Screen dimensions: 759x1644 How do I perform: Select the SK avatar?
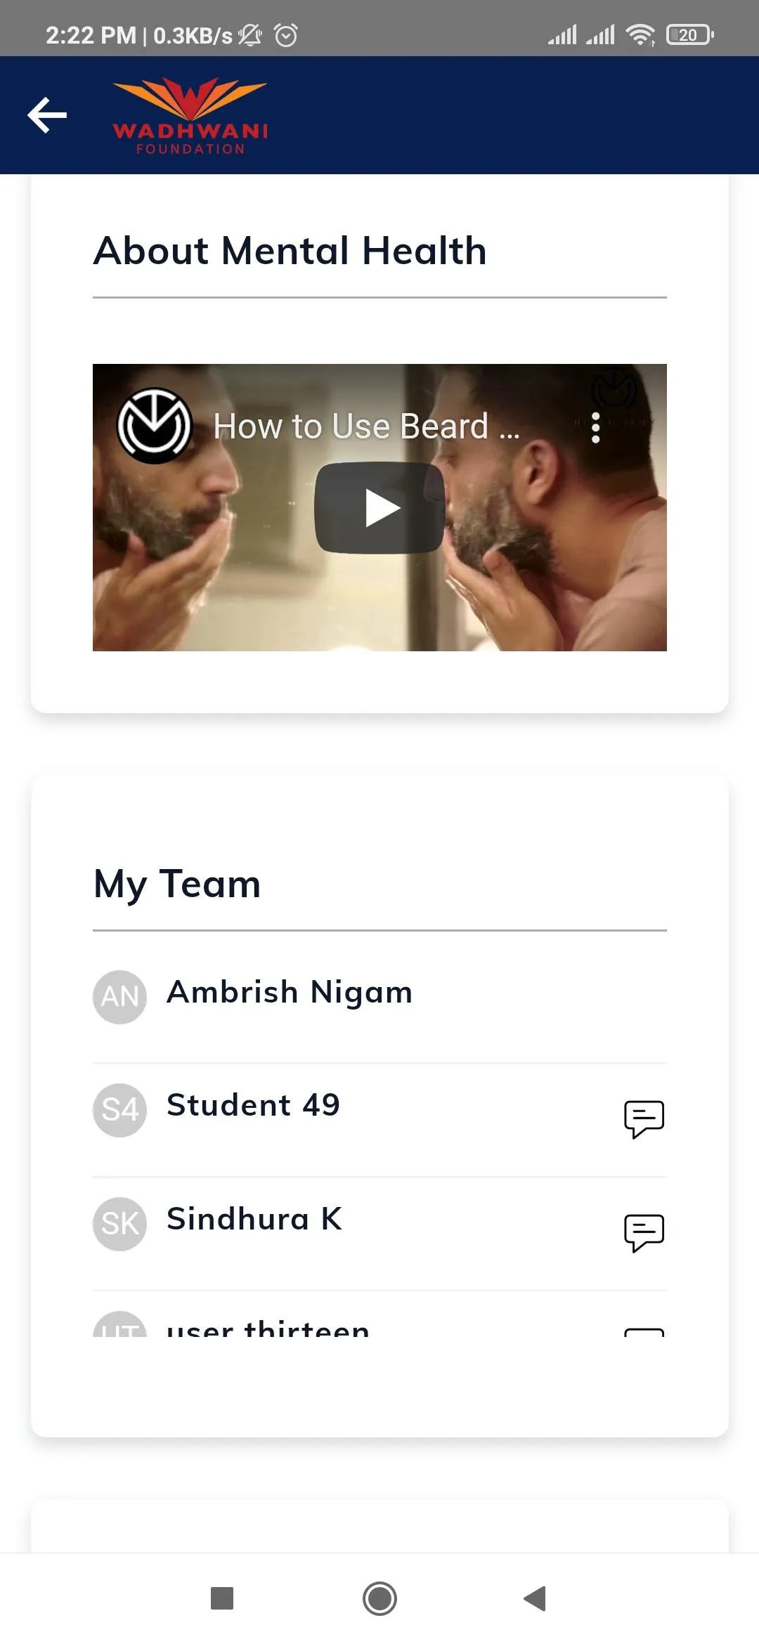(120, 1224)
